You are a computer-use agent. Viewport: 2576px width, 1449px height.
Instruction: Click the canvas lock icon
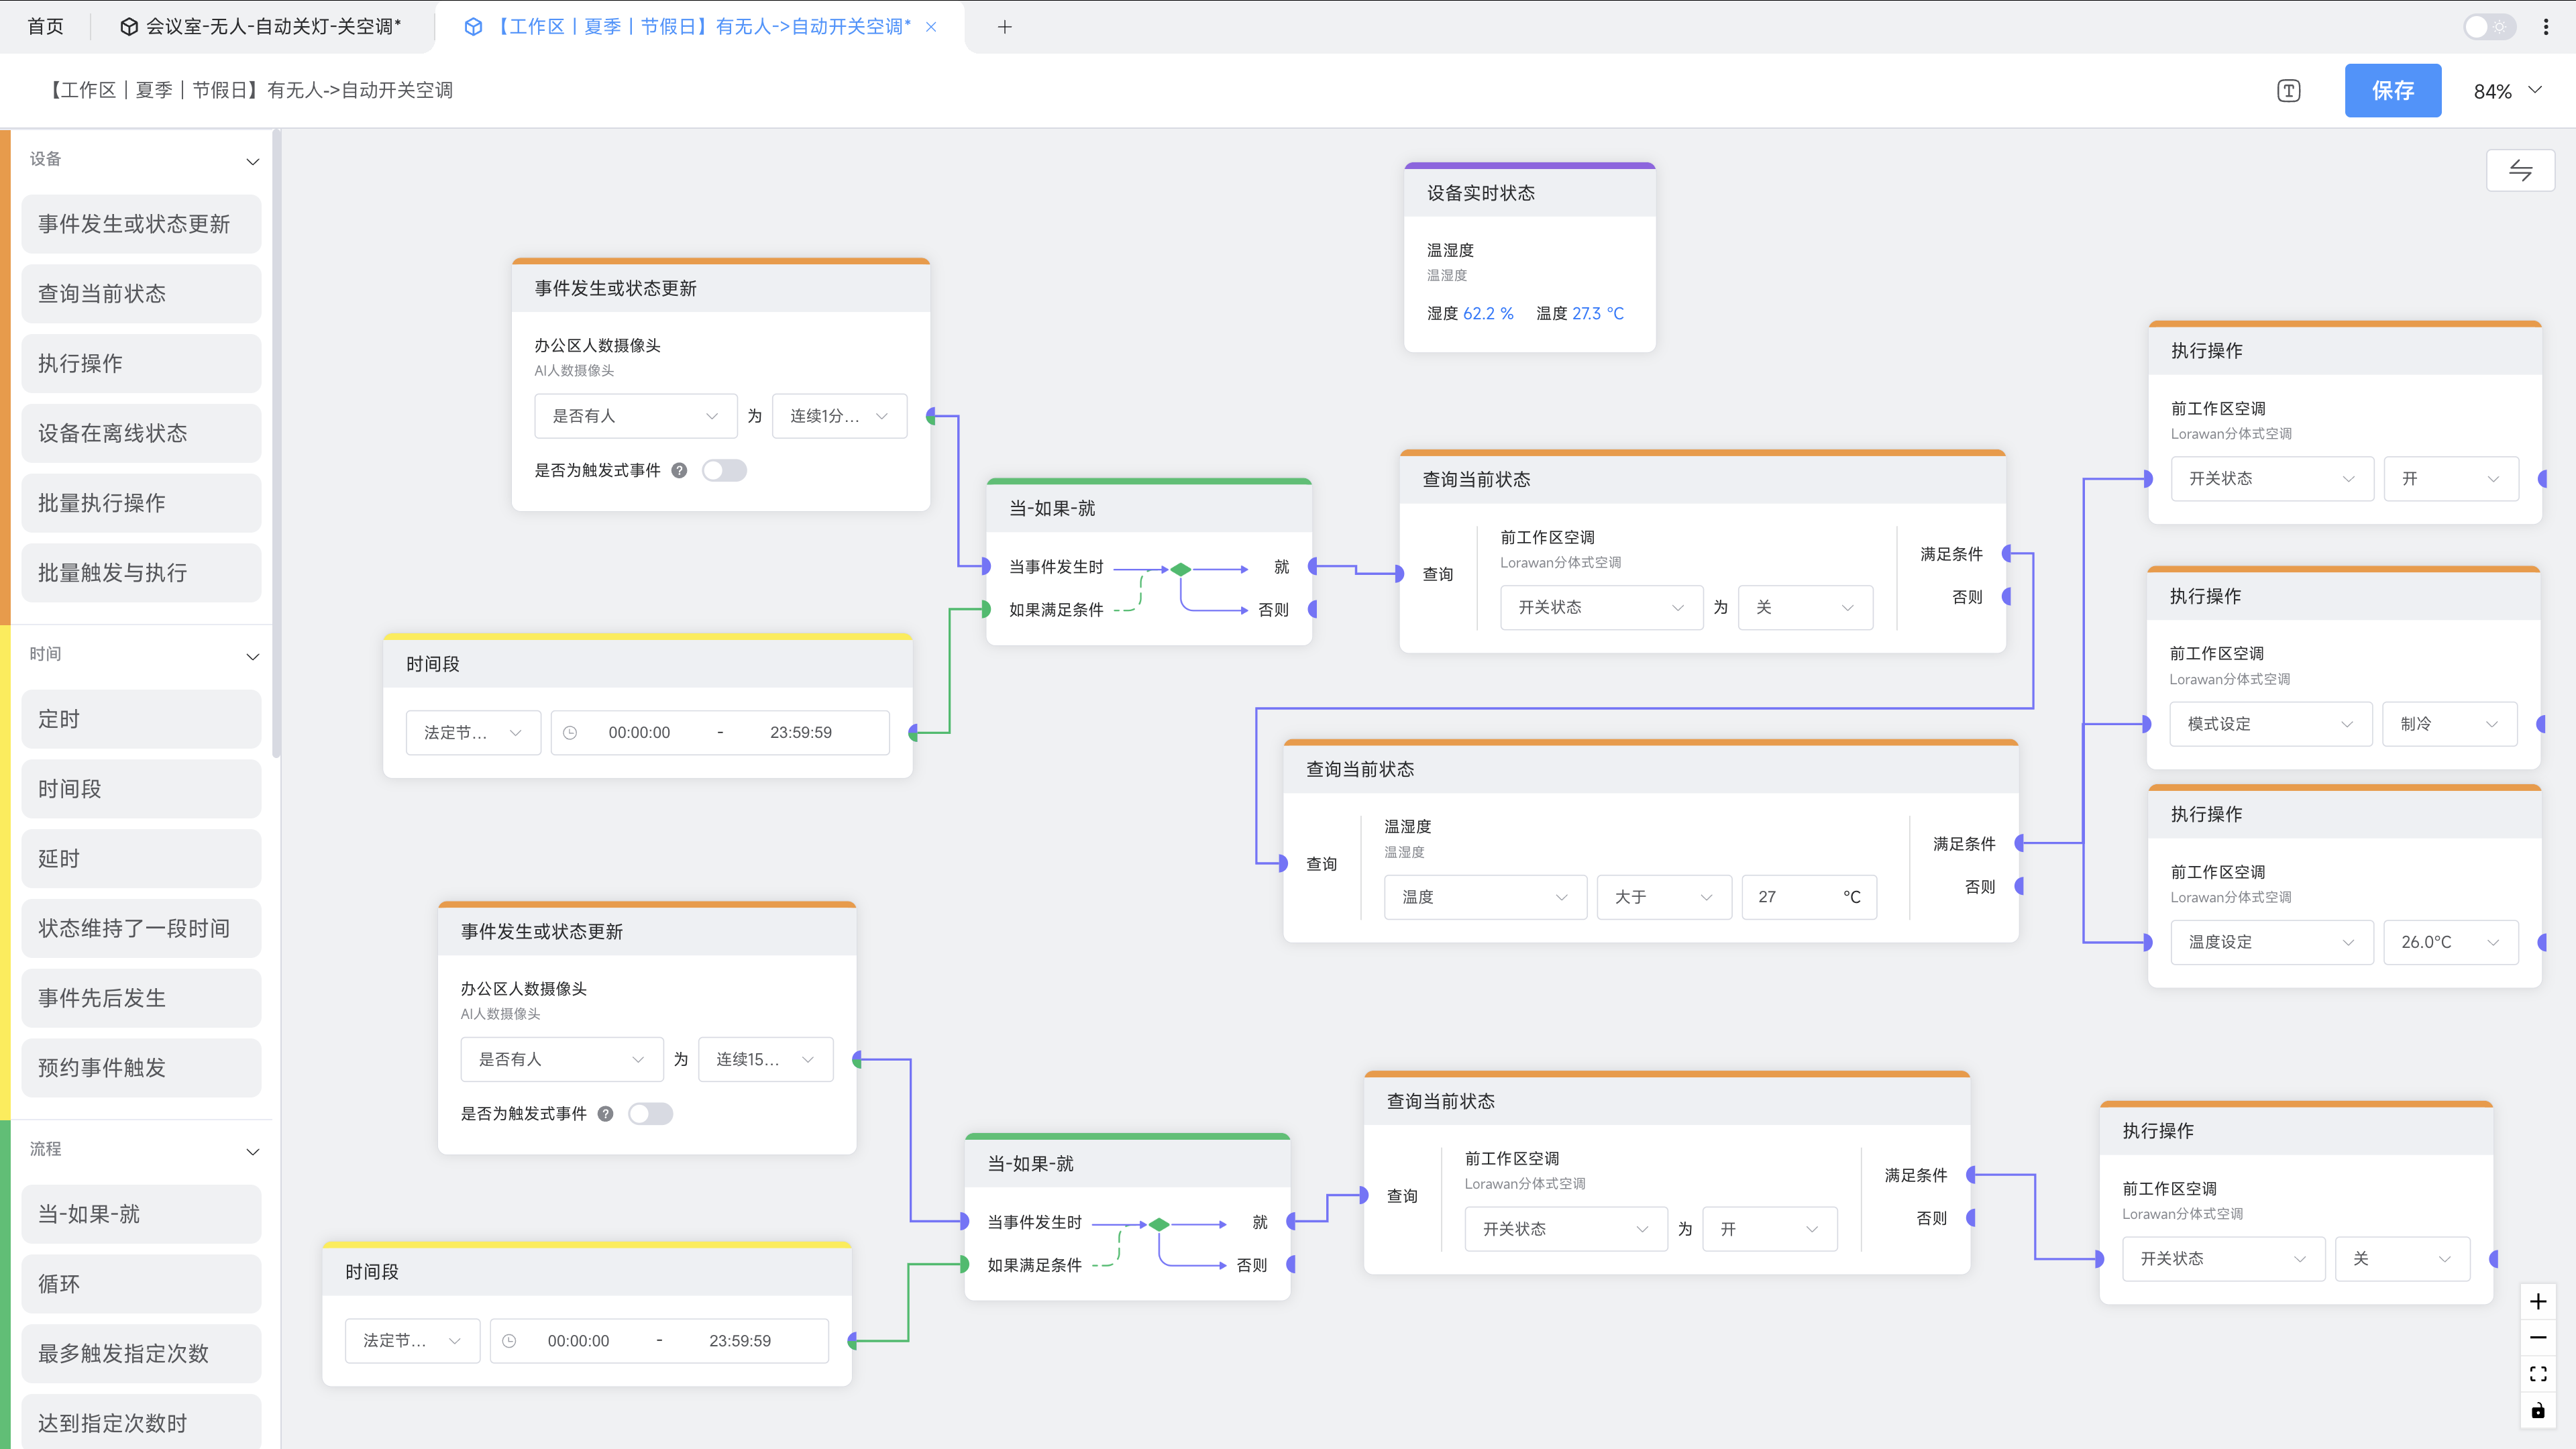point(2537,1411)
